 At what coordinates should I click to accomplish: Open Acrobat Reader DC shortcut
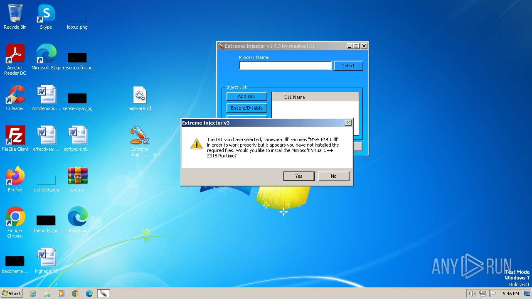coord(15,60)
